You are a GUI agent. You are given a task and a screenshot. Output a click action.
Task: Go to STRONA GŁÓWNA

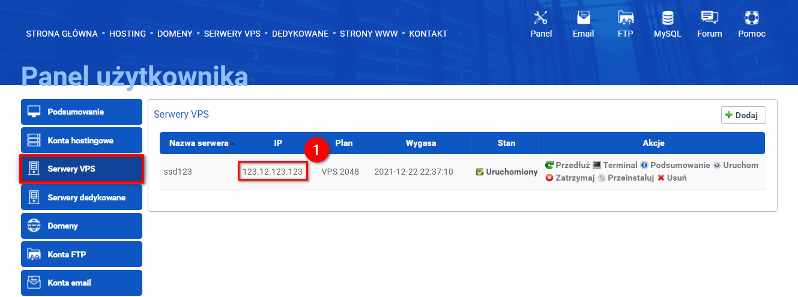coord(62,34)
